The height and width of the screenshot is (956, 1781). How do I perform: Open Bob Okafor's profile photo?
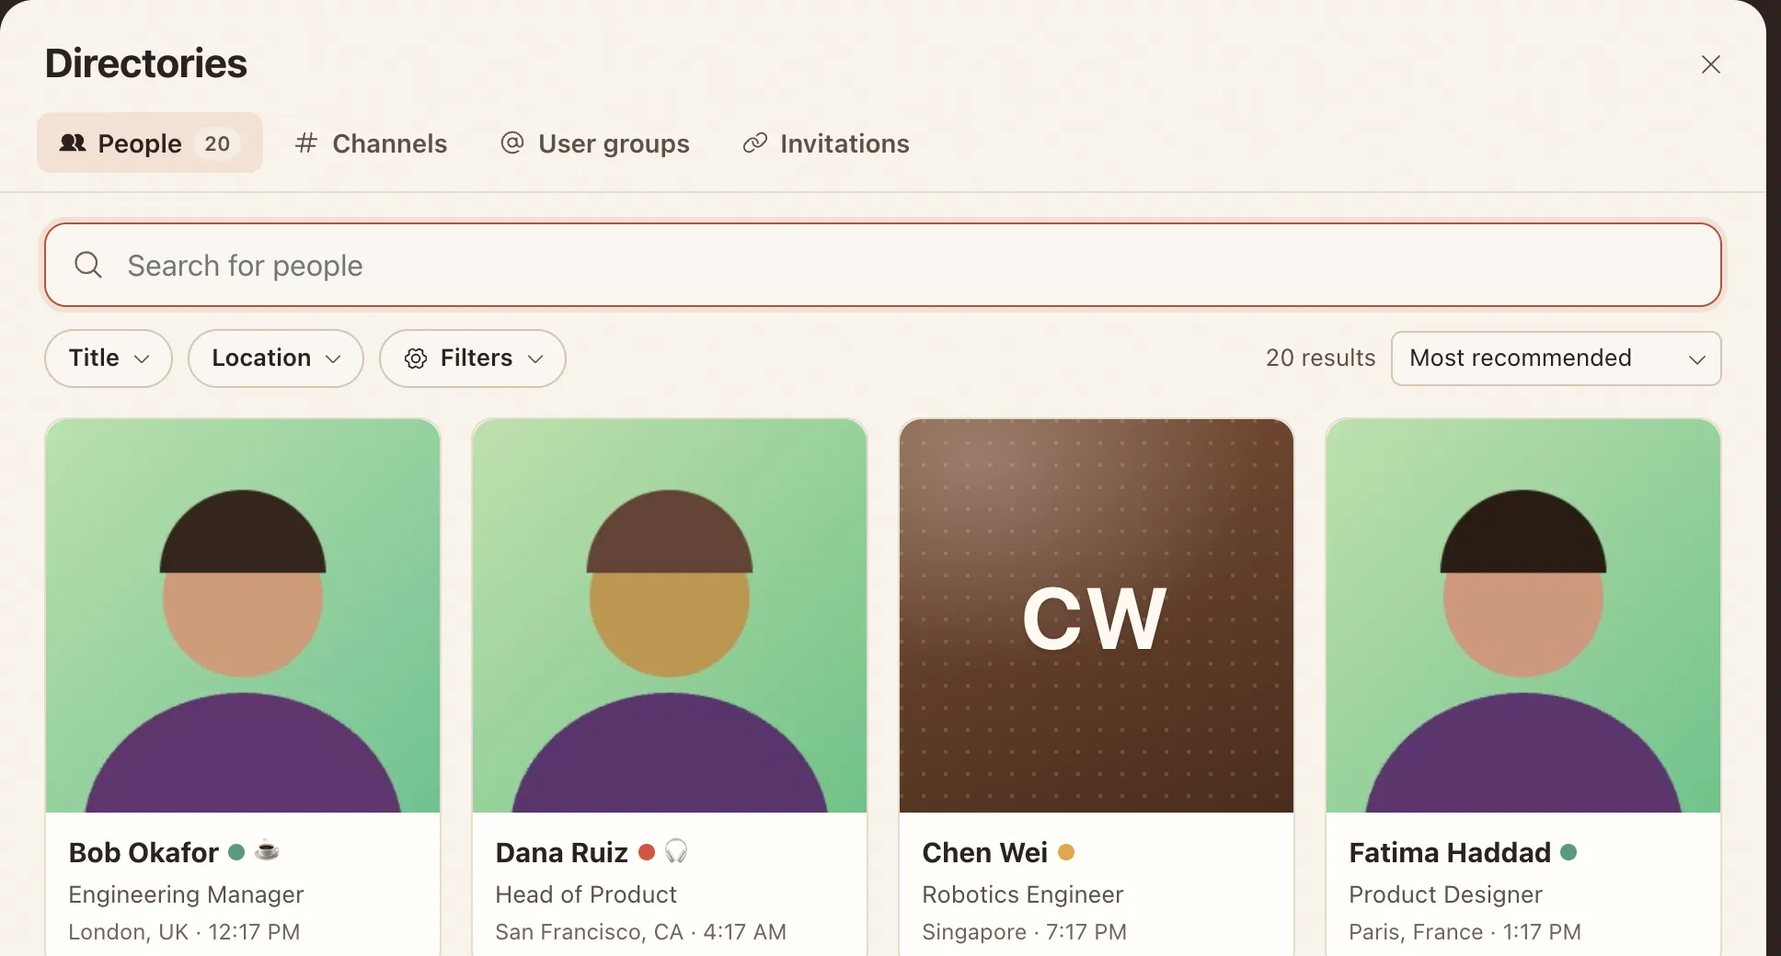pos(243,616)
